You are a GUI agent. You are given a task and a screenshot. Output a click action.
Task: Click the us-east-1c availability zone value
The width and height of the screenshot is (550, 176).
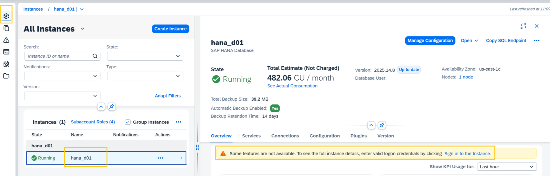489,69
